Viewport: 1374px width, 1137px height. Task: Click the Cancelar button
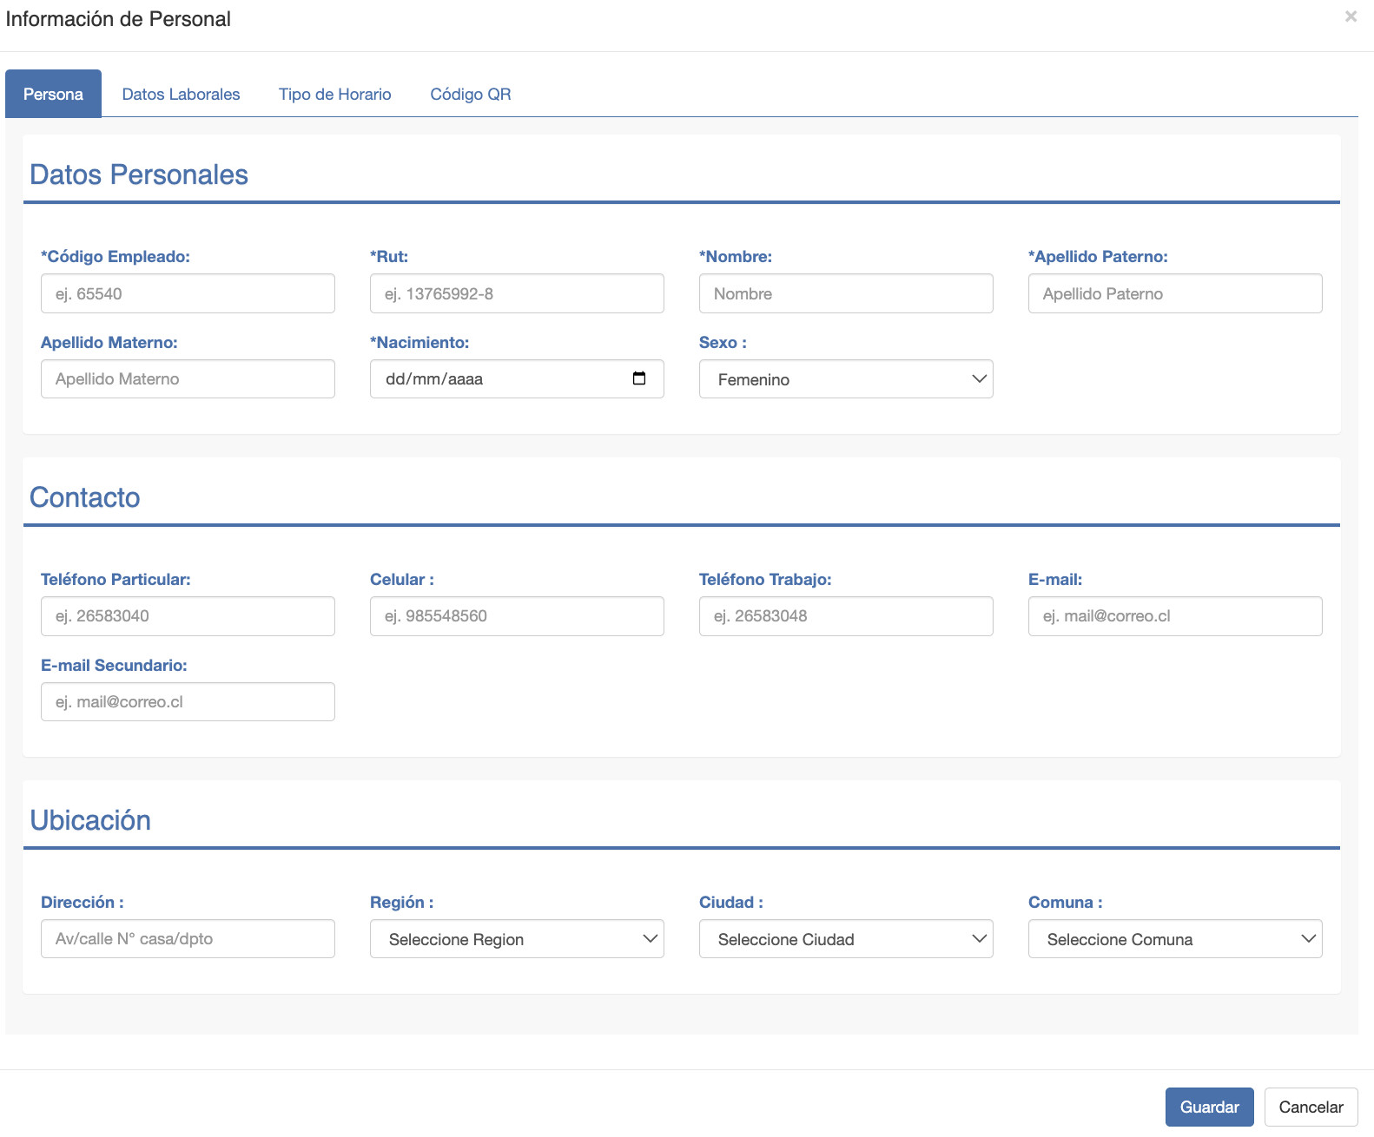point(1311,1107)
